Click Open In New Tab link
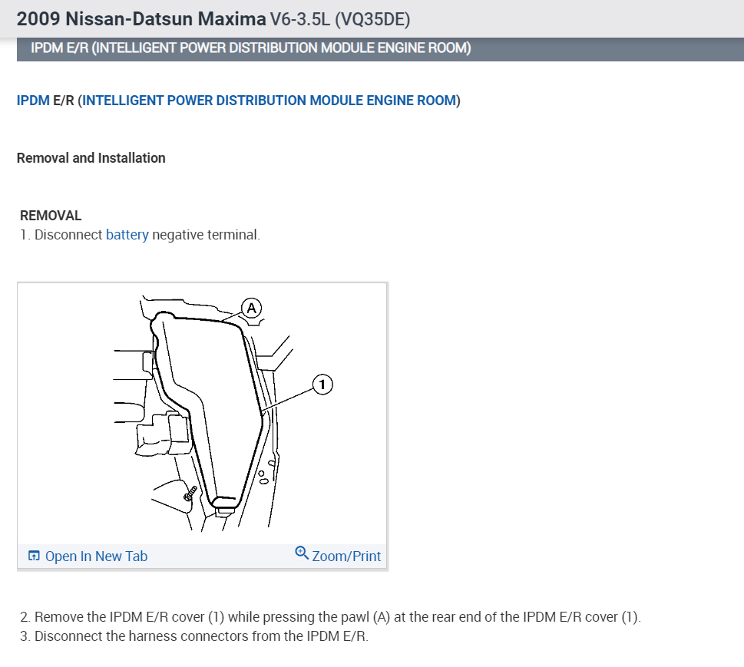This screenshot has height=667, width=744. click(x=96, y=556)
